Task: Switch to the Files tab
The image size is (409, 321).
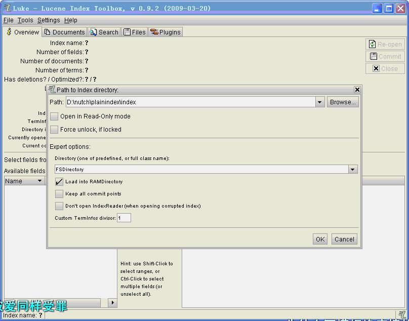Action: tap(135, 32)
